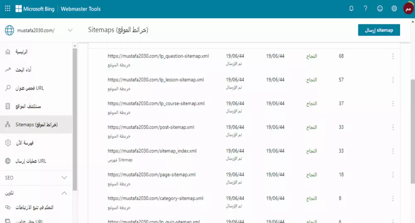Click the main page vertical scrollbar
The image size is (415, 223).
413,131
